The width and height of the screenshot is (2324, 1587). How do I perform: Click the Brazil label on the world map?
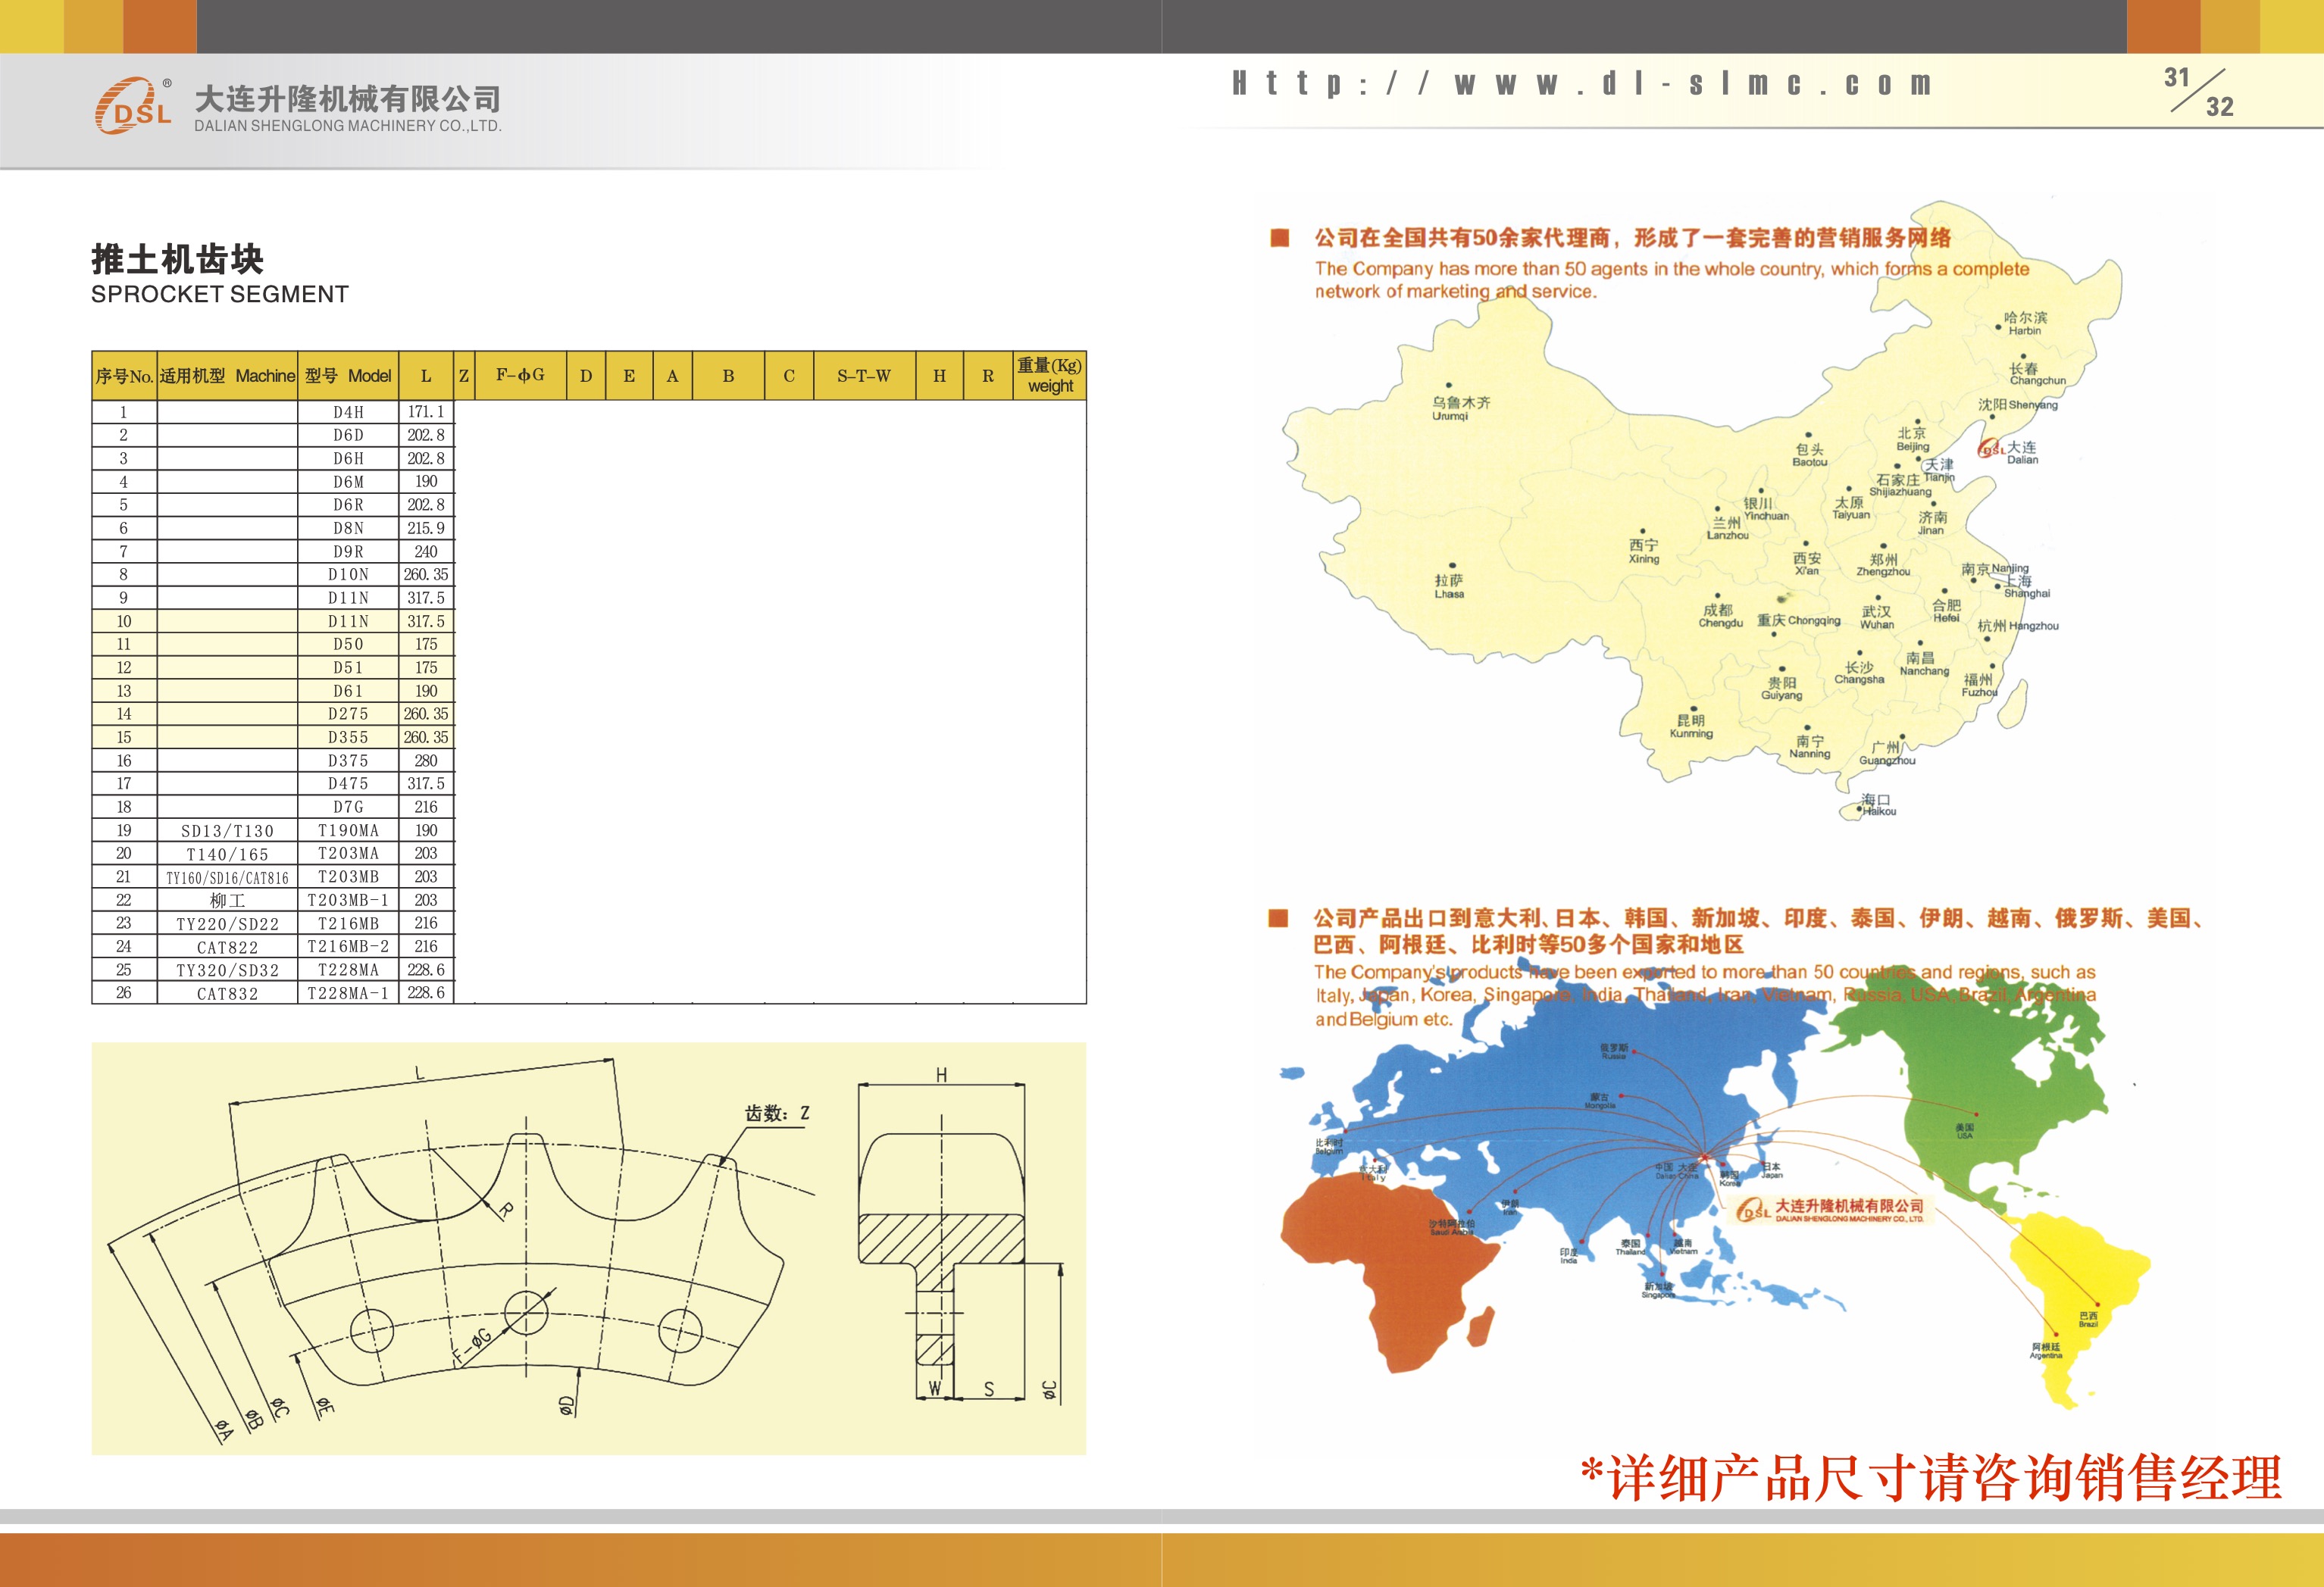(2088, 1320)
